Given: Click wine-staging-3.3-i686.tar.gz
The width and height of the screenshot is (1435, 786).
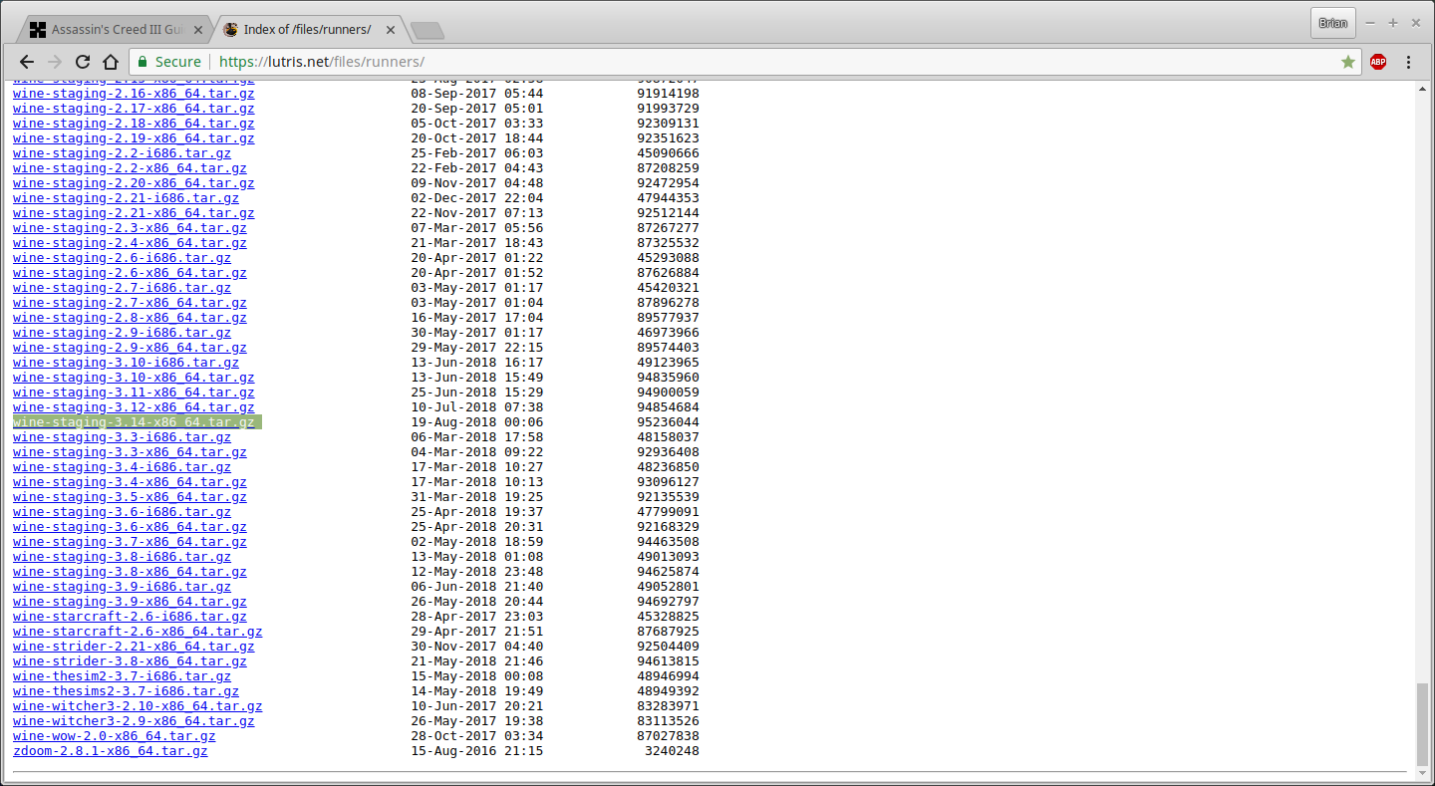Looking at the screenshot, I should [122, 437].
